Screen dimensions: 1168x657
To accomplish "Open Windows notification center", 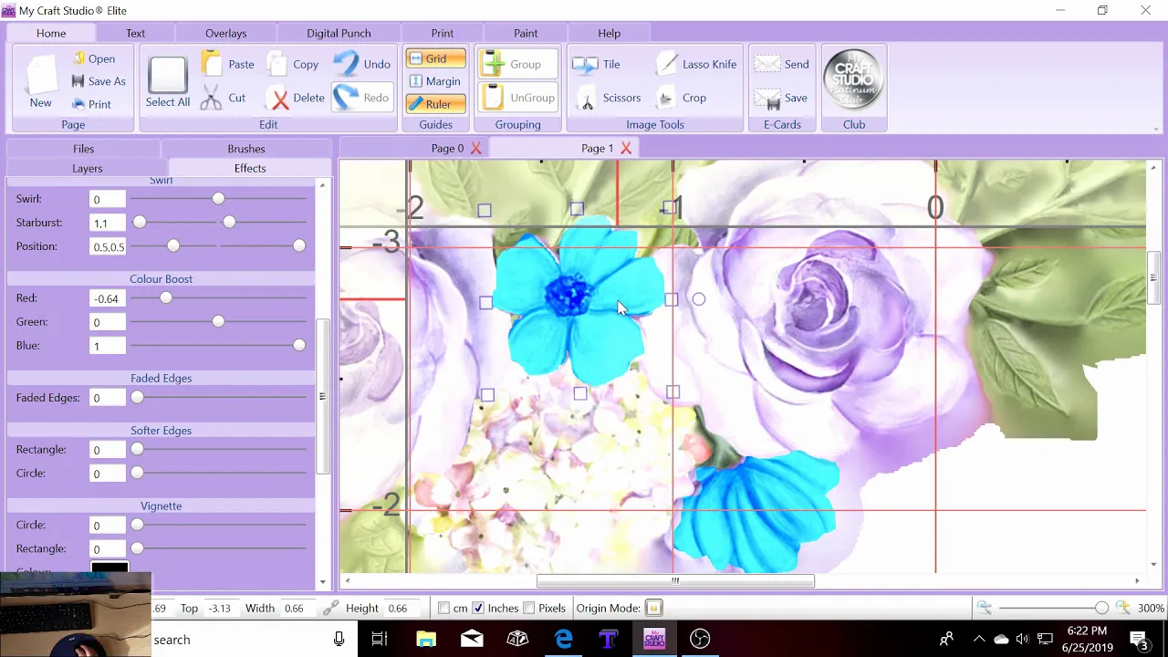I will pyautogui.click(x=1139, y=639).
